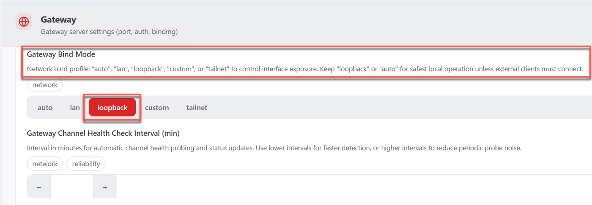The height and width of the screenshot is (205, 592).
Task: Click the Gateway section title text
Action: coord(58,20)
